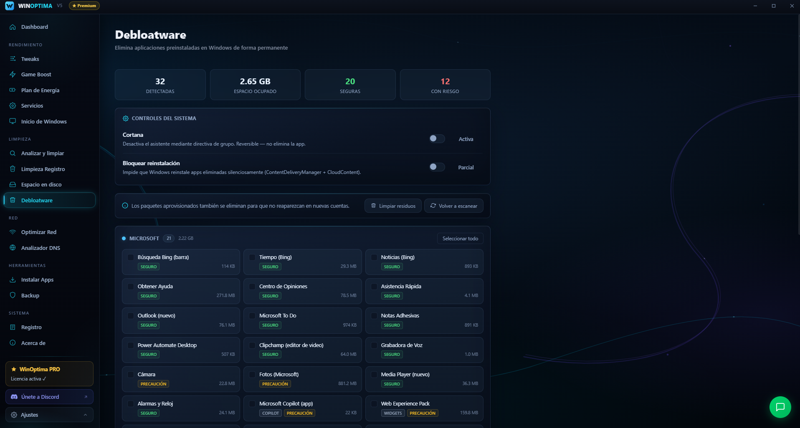Check the Fotos (Microsoft) checkbox
The image size is (800, 428).
tap(252, 375)
